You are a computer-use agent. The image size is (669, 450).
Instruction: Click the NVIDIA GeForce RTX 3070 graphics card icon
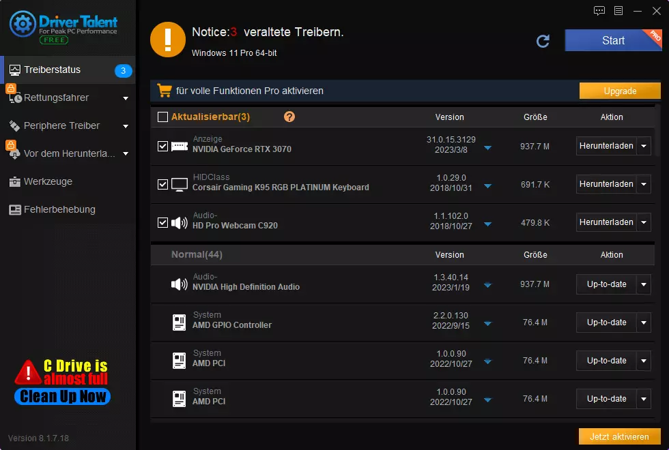[179, 146]
